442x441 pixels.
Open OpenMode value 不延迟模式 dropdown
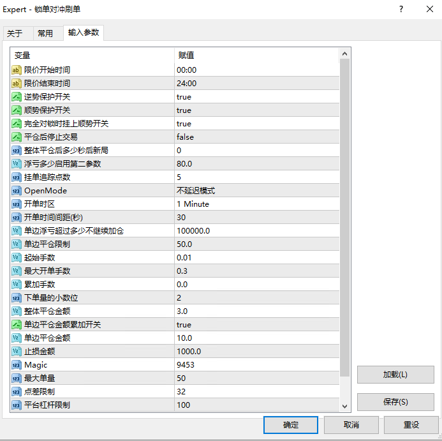point(255,191)
